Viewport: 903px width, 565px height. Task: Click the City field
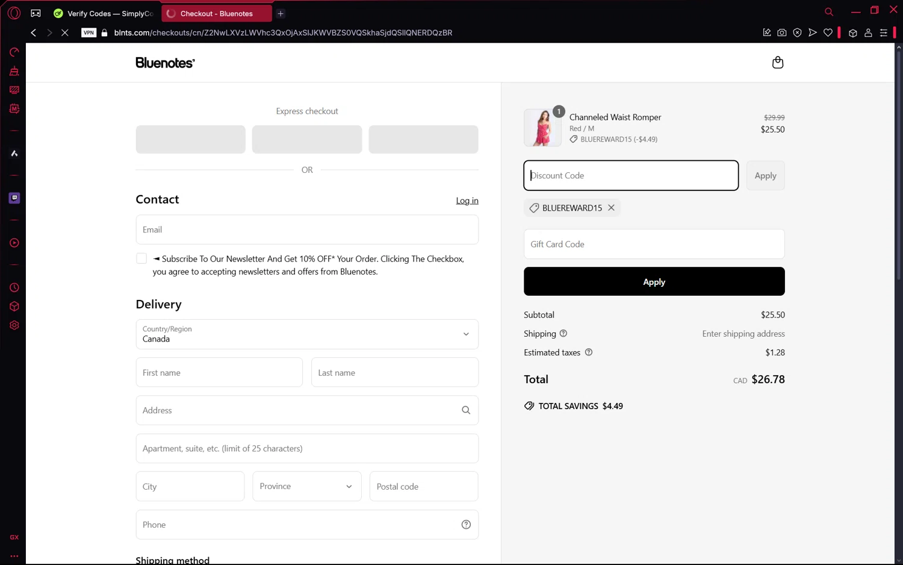click(x=190, y=486)
